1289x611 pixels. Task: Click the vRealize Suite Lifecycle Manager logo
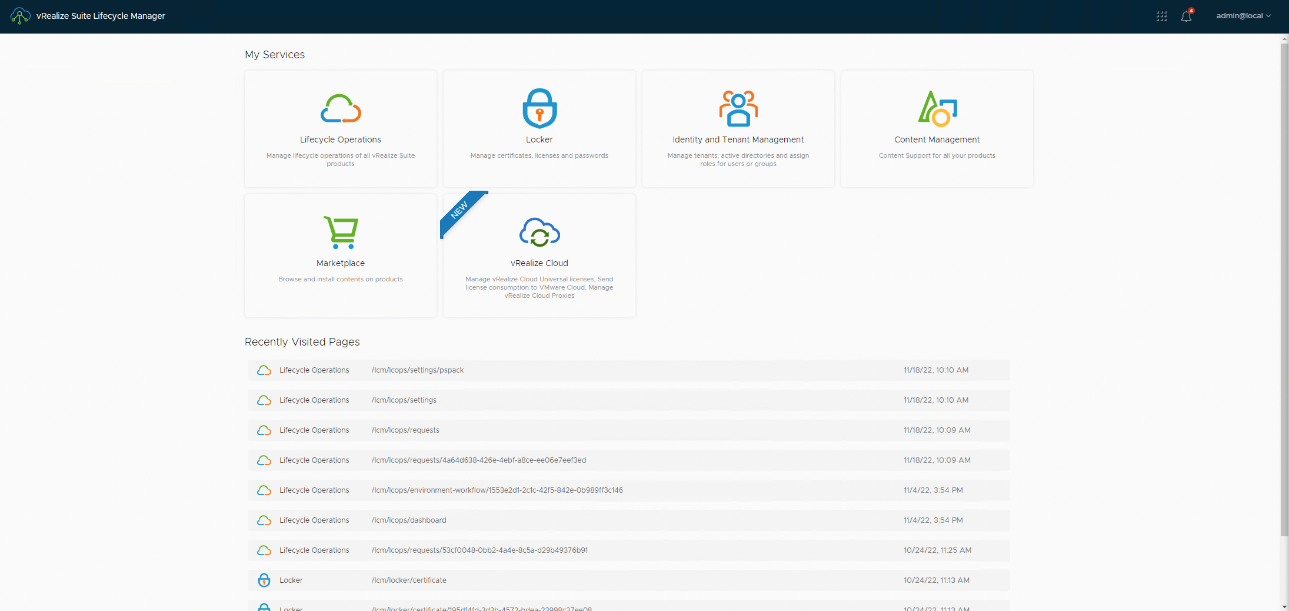click(x=20, y=16)
